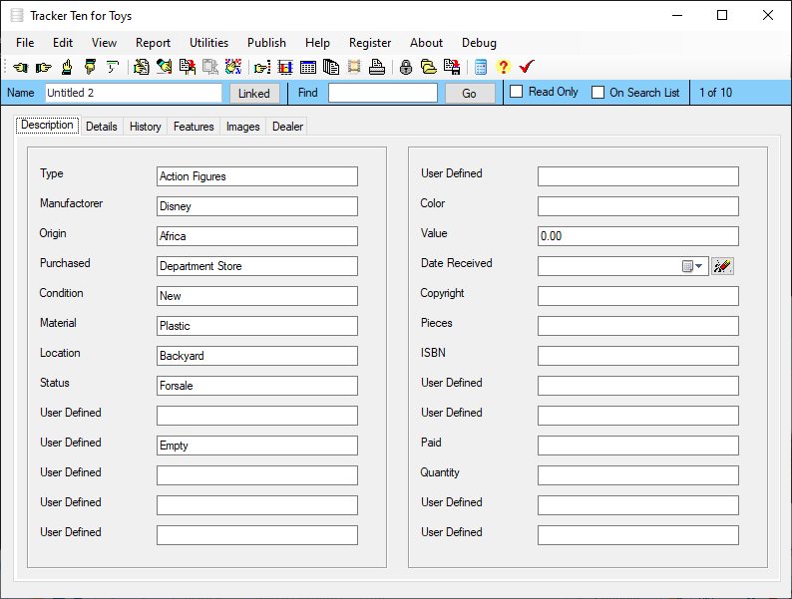Check the On Search List box

[x=598, y=93]
